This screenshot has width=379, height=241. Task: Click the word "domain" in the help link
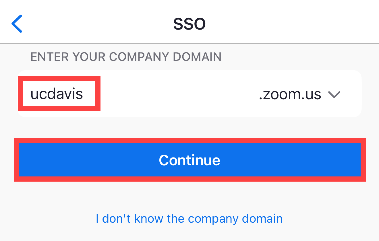coord(262,219)
